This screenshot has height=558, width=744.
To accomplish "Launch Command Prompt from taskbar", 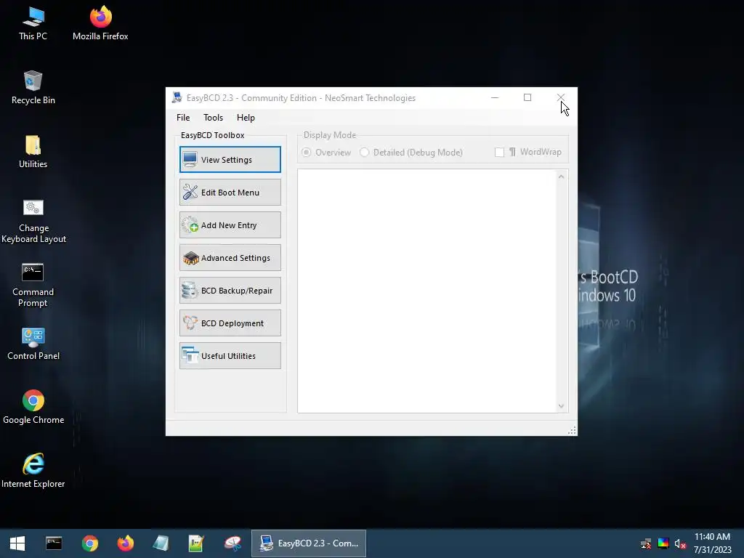I will click(x=54, y=543).
